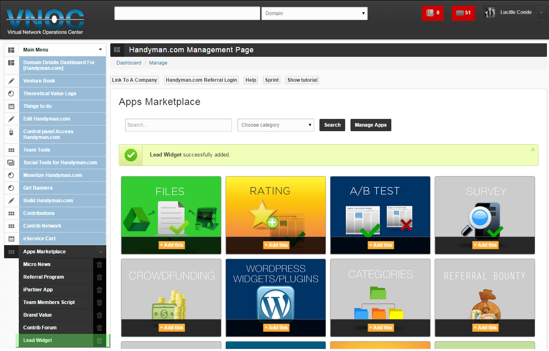Delete Team Members Script using its trash icon
The height and width of the screenshot is (351, 549).
[x=99, y=302]
